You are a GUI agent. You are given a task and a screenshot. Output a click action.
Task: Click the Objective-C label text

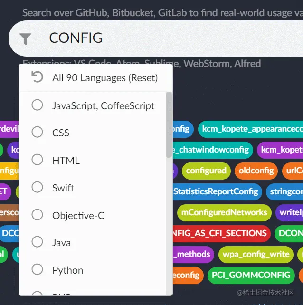coord(78,216)
